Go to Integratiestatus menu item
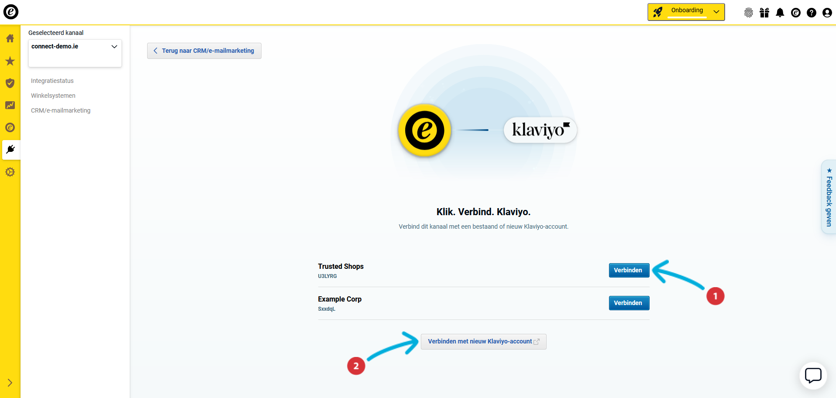The height and width of the screenshot is (398, 836). point(52,81)
